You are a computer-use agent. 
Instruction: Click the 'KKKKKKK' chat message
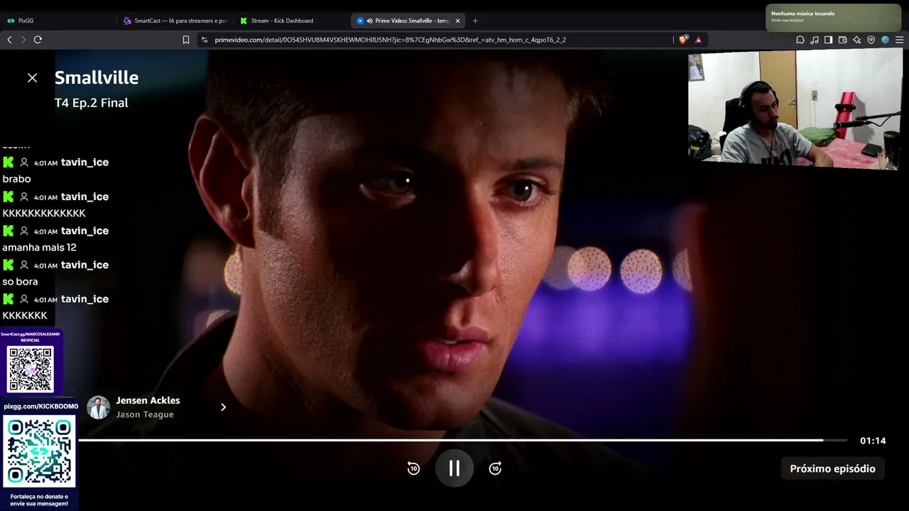tap(25, 316)
